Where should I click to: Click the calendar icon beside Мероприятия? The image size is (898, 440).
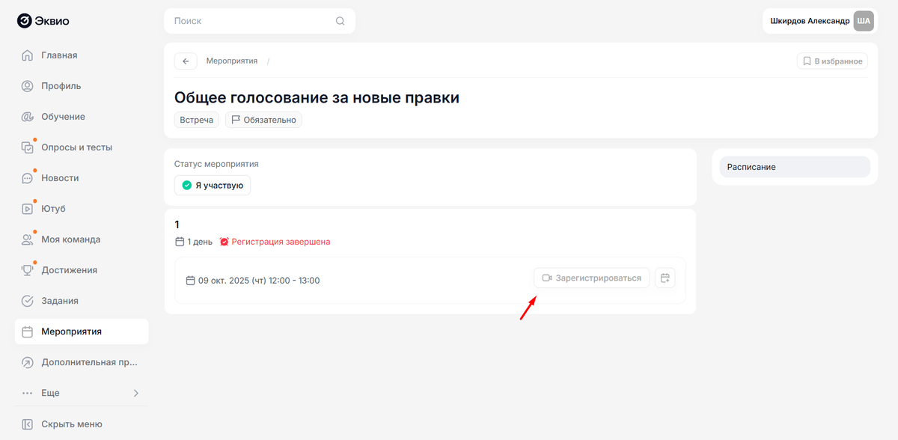28,331
